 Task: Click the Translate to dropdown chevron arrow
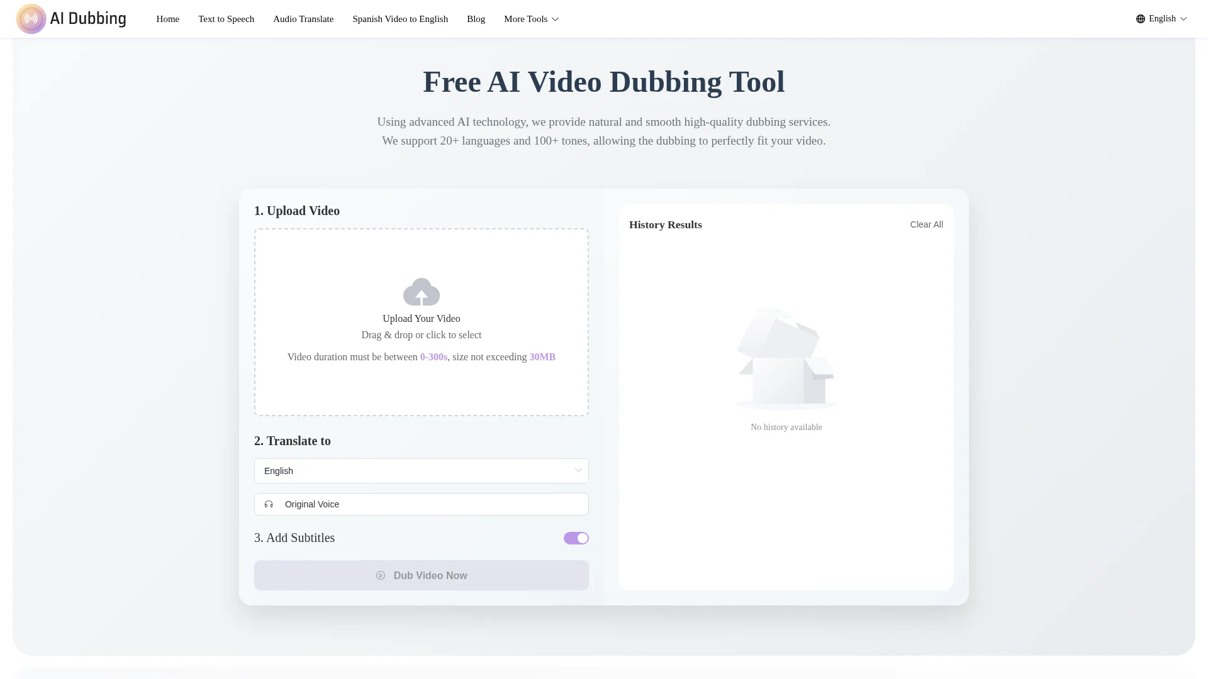coord(578,471)
